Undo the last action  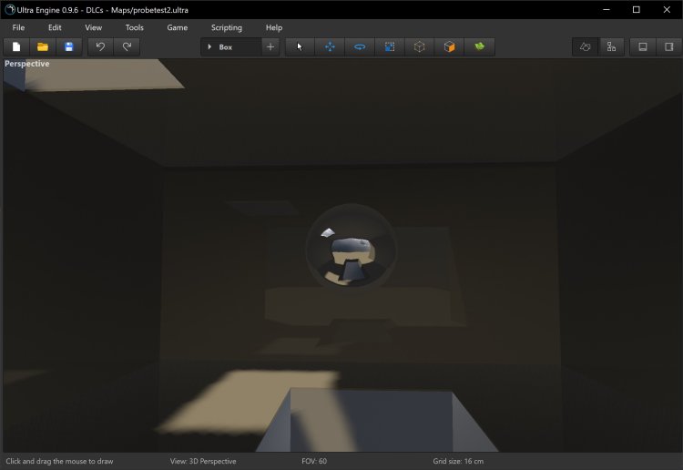click(100, 46)
